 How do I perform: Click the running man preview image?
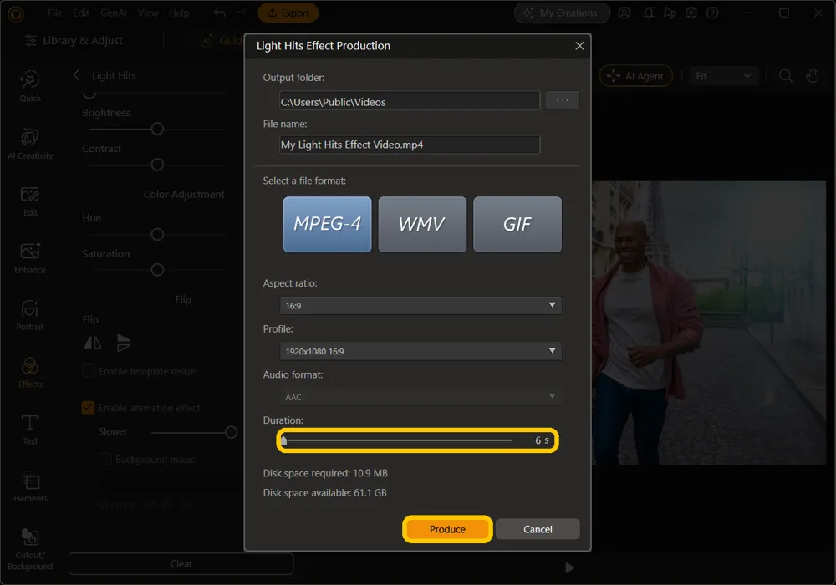(x=709, y=323)
